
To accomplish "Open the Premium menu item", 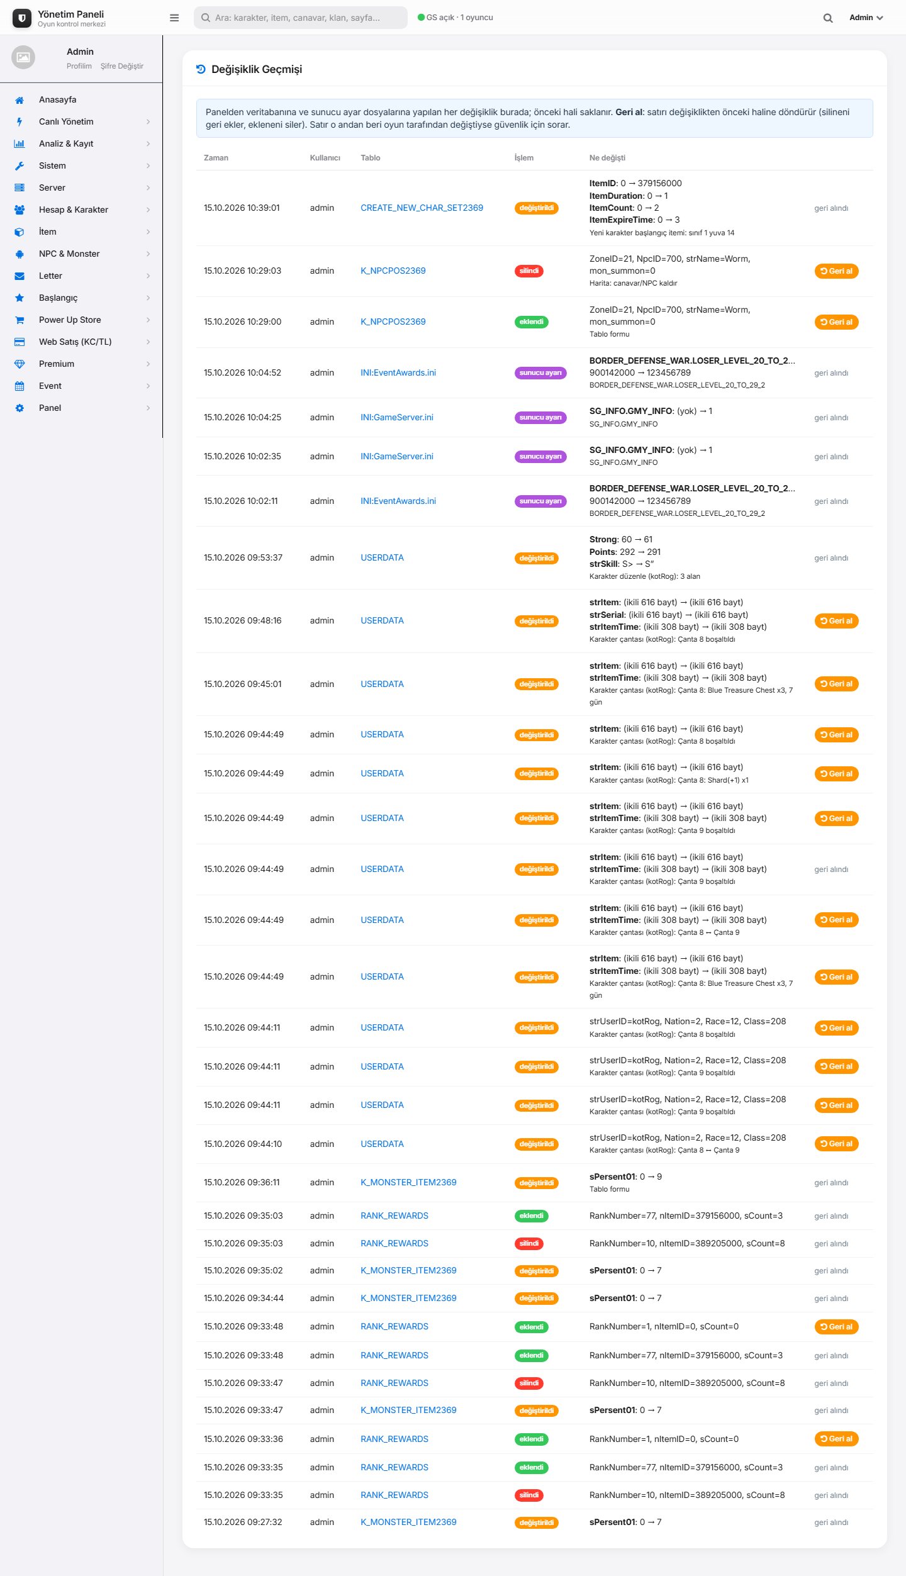I will click(x=81, y=364).
